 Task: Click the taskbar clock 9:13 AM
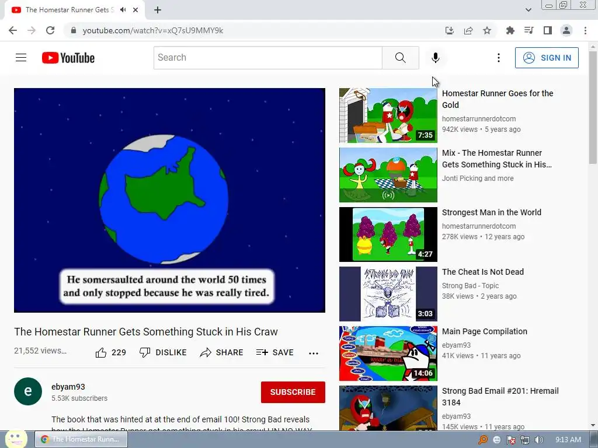(x=568, y=440)
